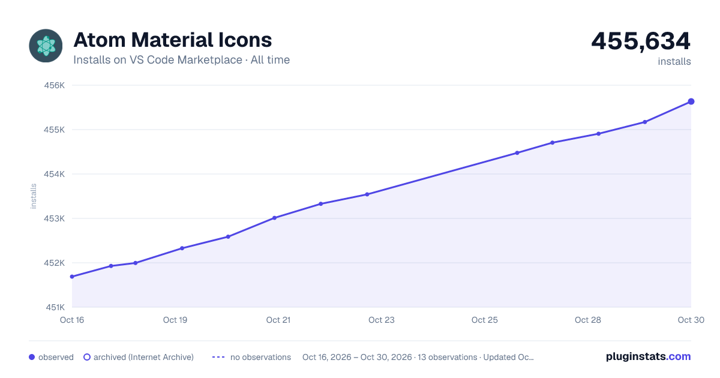720x378 pixels.
Task: Select the Oct 21 data point at 453K
Action: click(274, 218)
